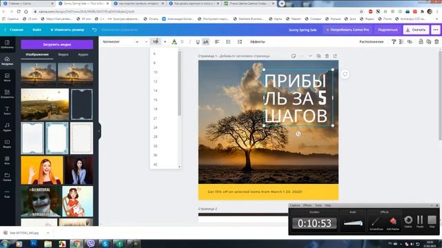The width and height of the screenshot is (442, 248).
Task: Select font size 16 from the list
Action: [155, 100]
